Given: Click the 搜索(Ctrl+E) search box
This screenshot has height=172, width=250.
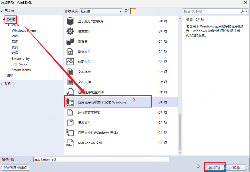Looking at the screenshot, I should coord(212,11).
